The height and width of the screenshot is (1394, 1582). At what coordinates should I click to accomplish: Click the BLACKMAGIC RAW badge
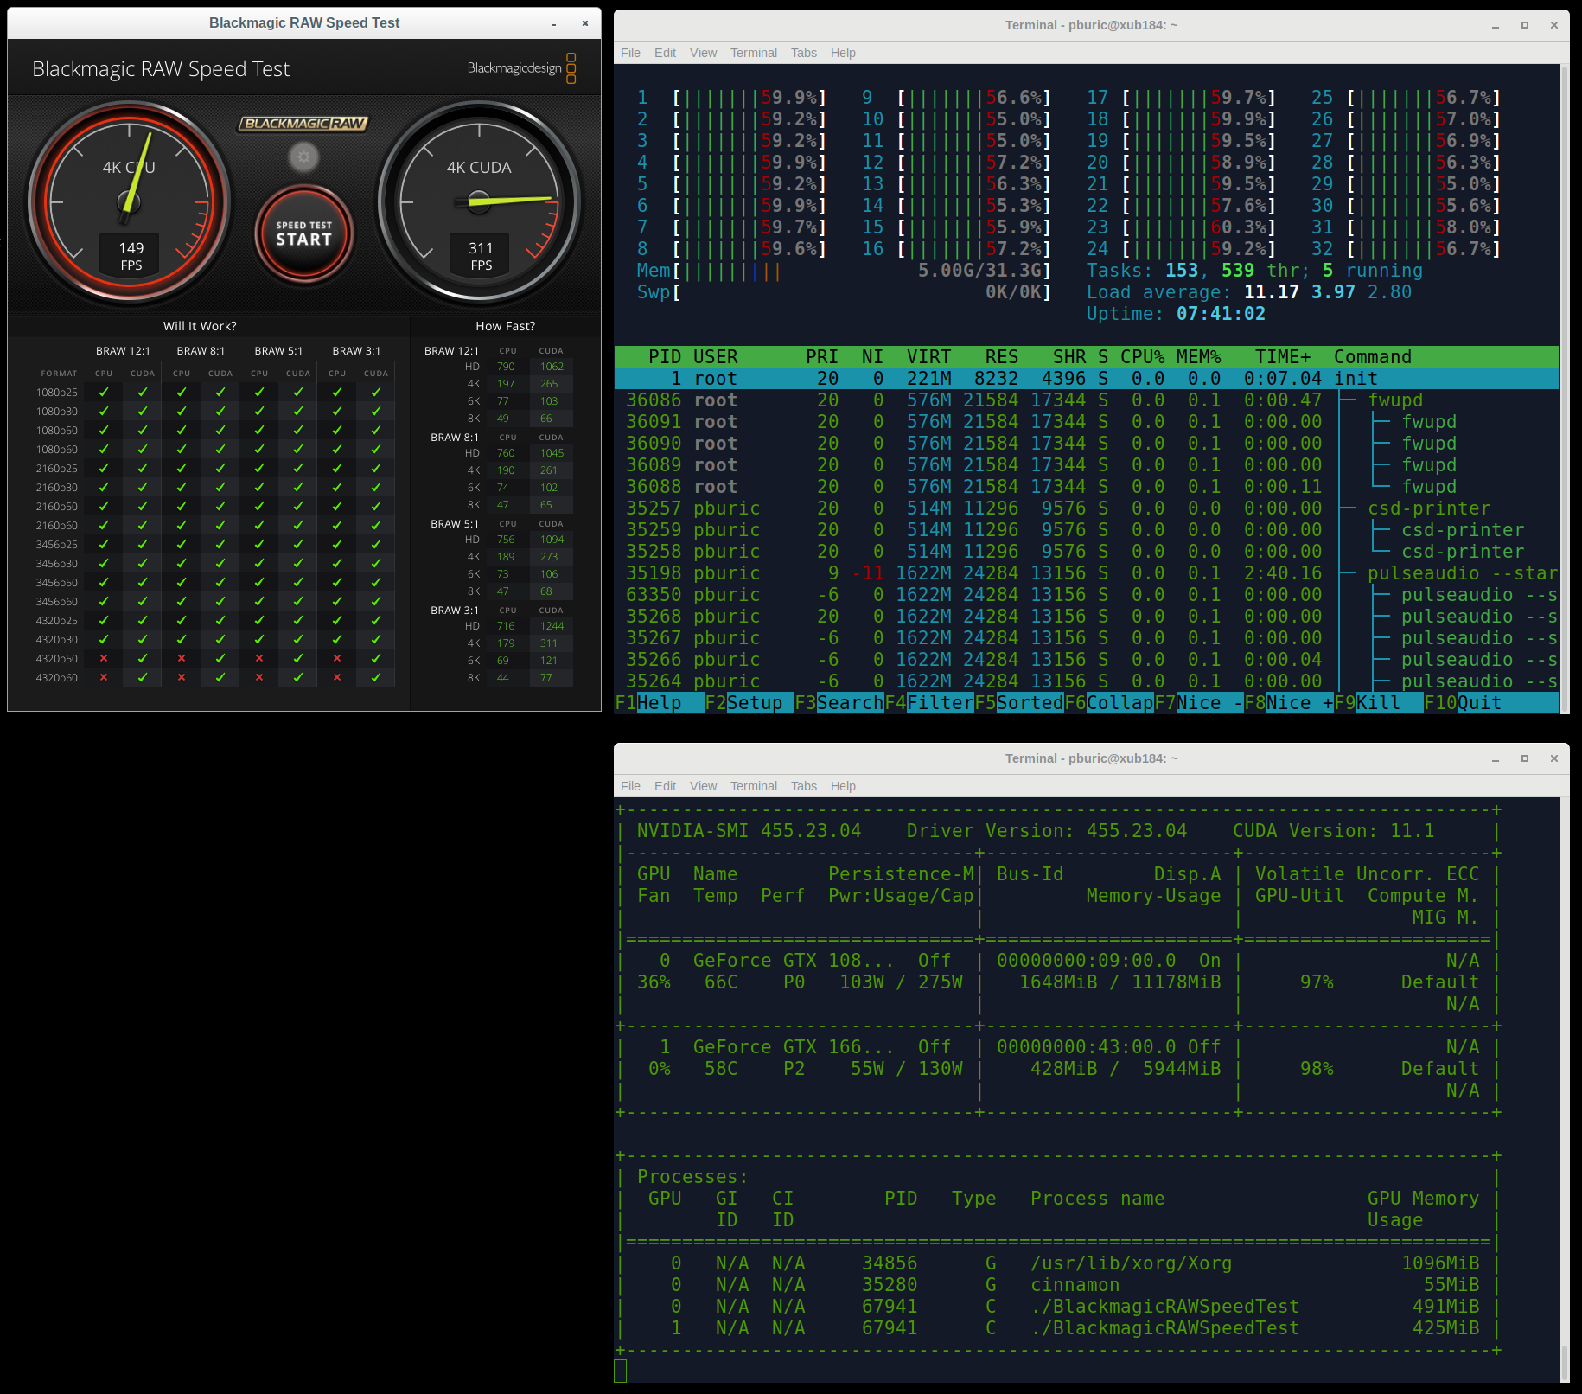[x=303, y=124]
